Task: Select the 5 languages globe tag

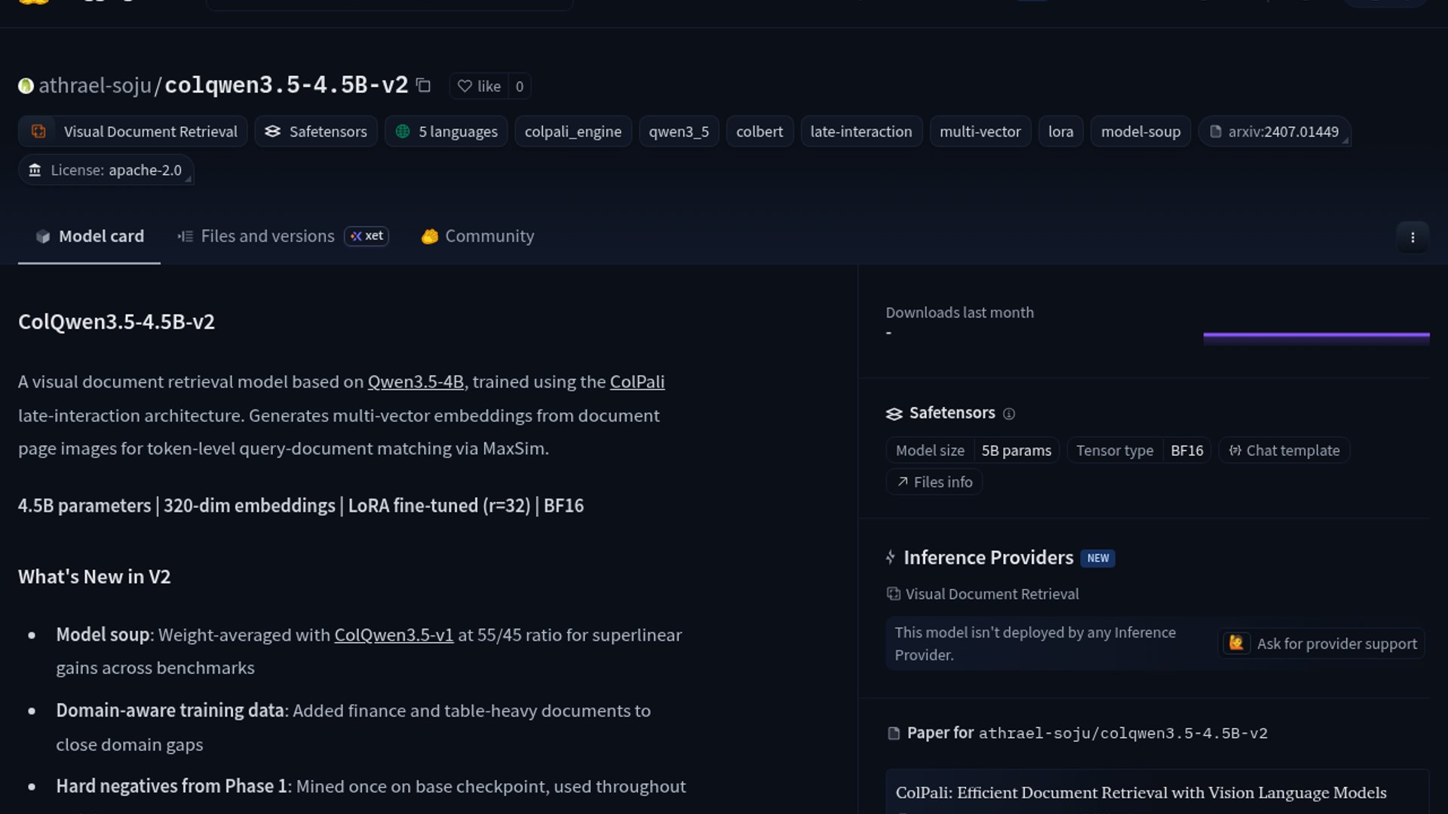Action: coord(446,132)
